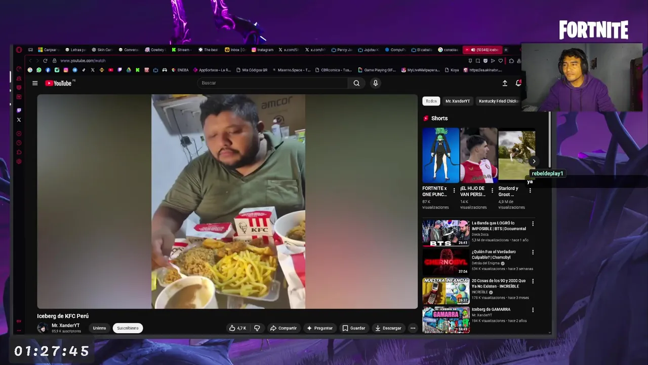
Task: Click the main video player
Action: (227, 201)
